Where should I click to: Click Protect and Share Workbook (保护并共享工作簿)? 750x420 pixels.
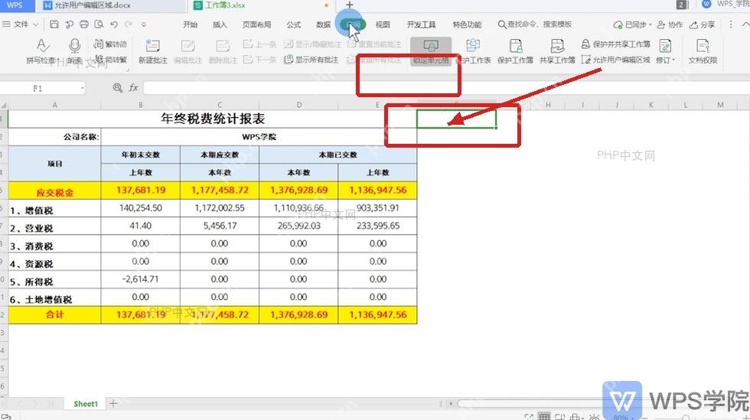[616, 44]
